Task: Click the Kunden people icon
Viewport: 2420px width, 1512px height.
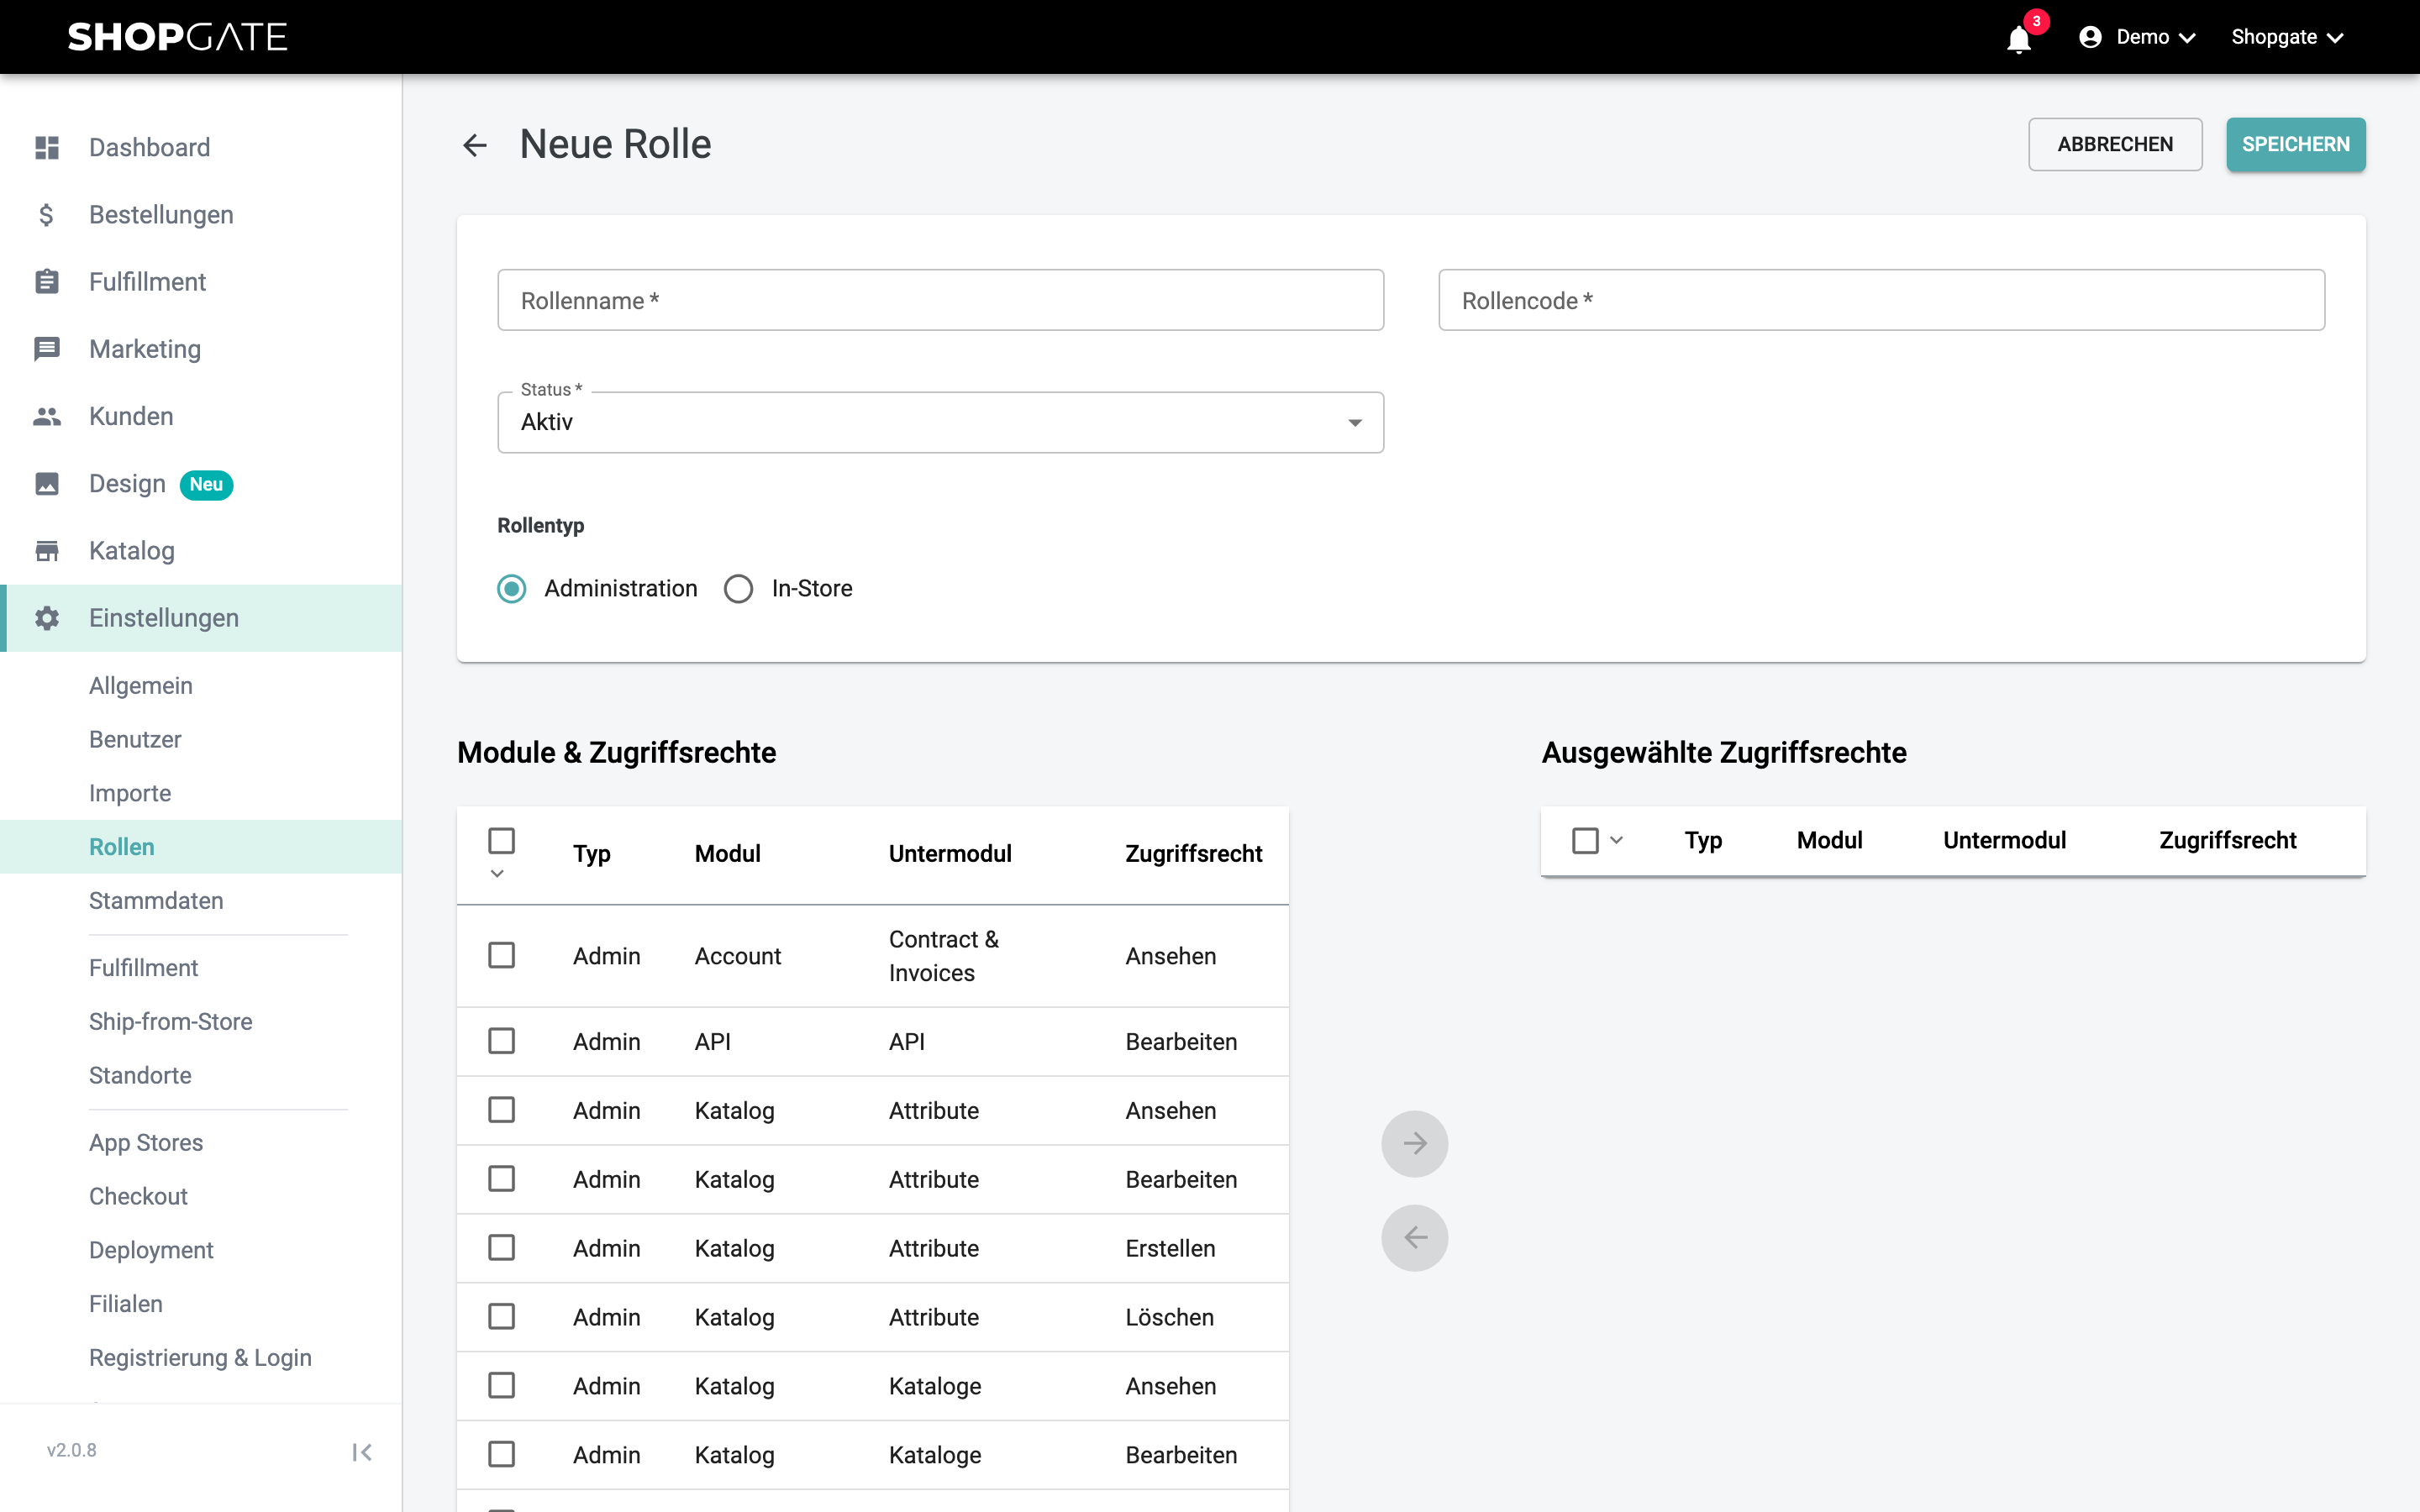Action: tap(47, 416)
